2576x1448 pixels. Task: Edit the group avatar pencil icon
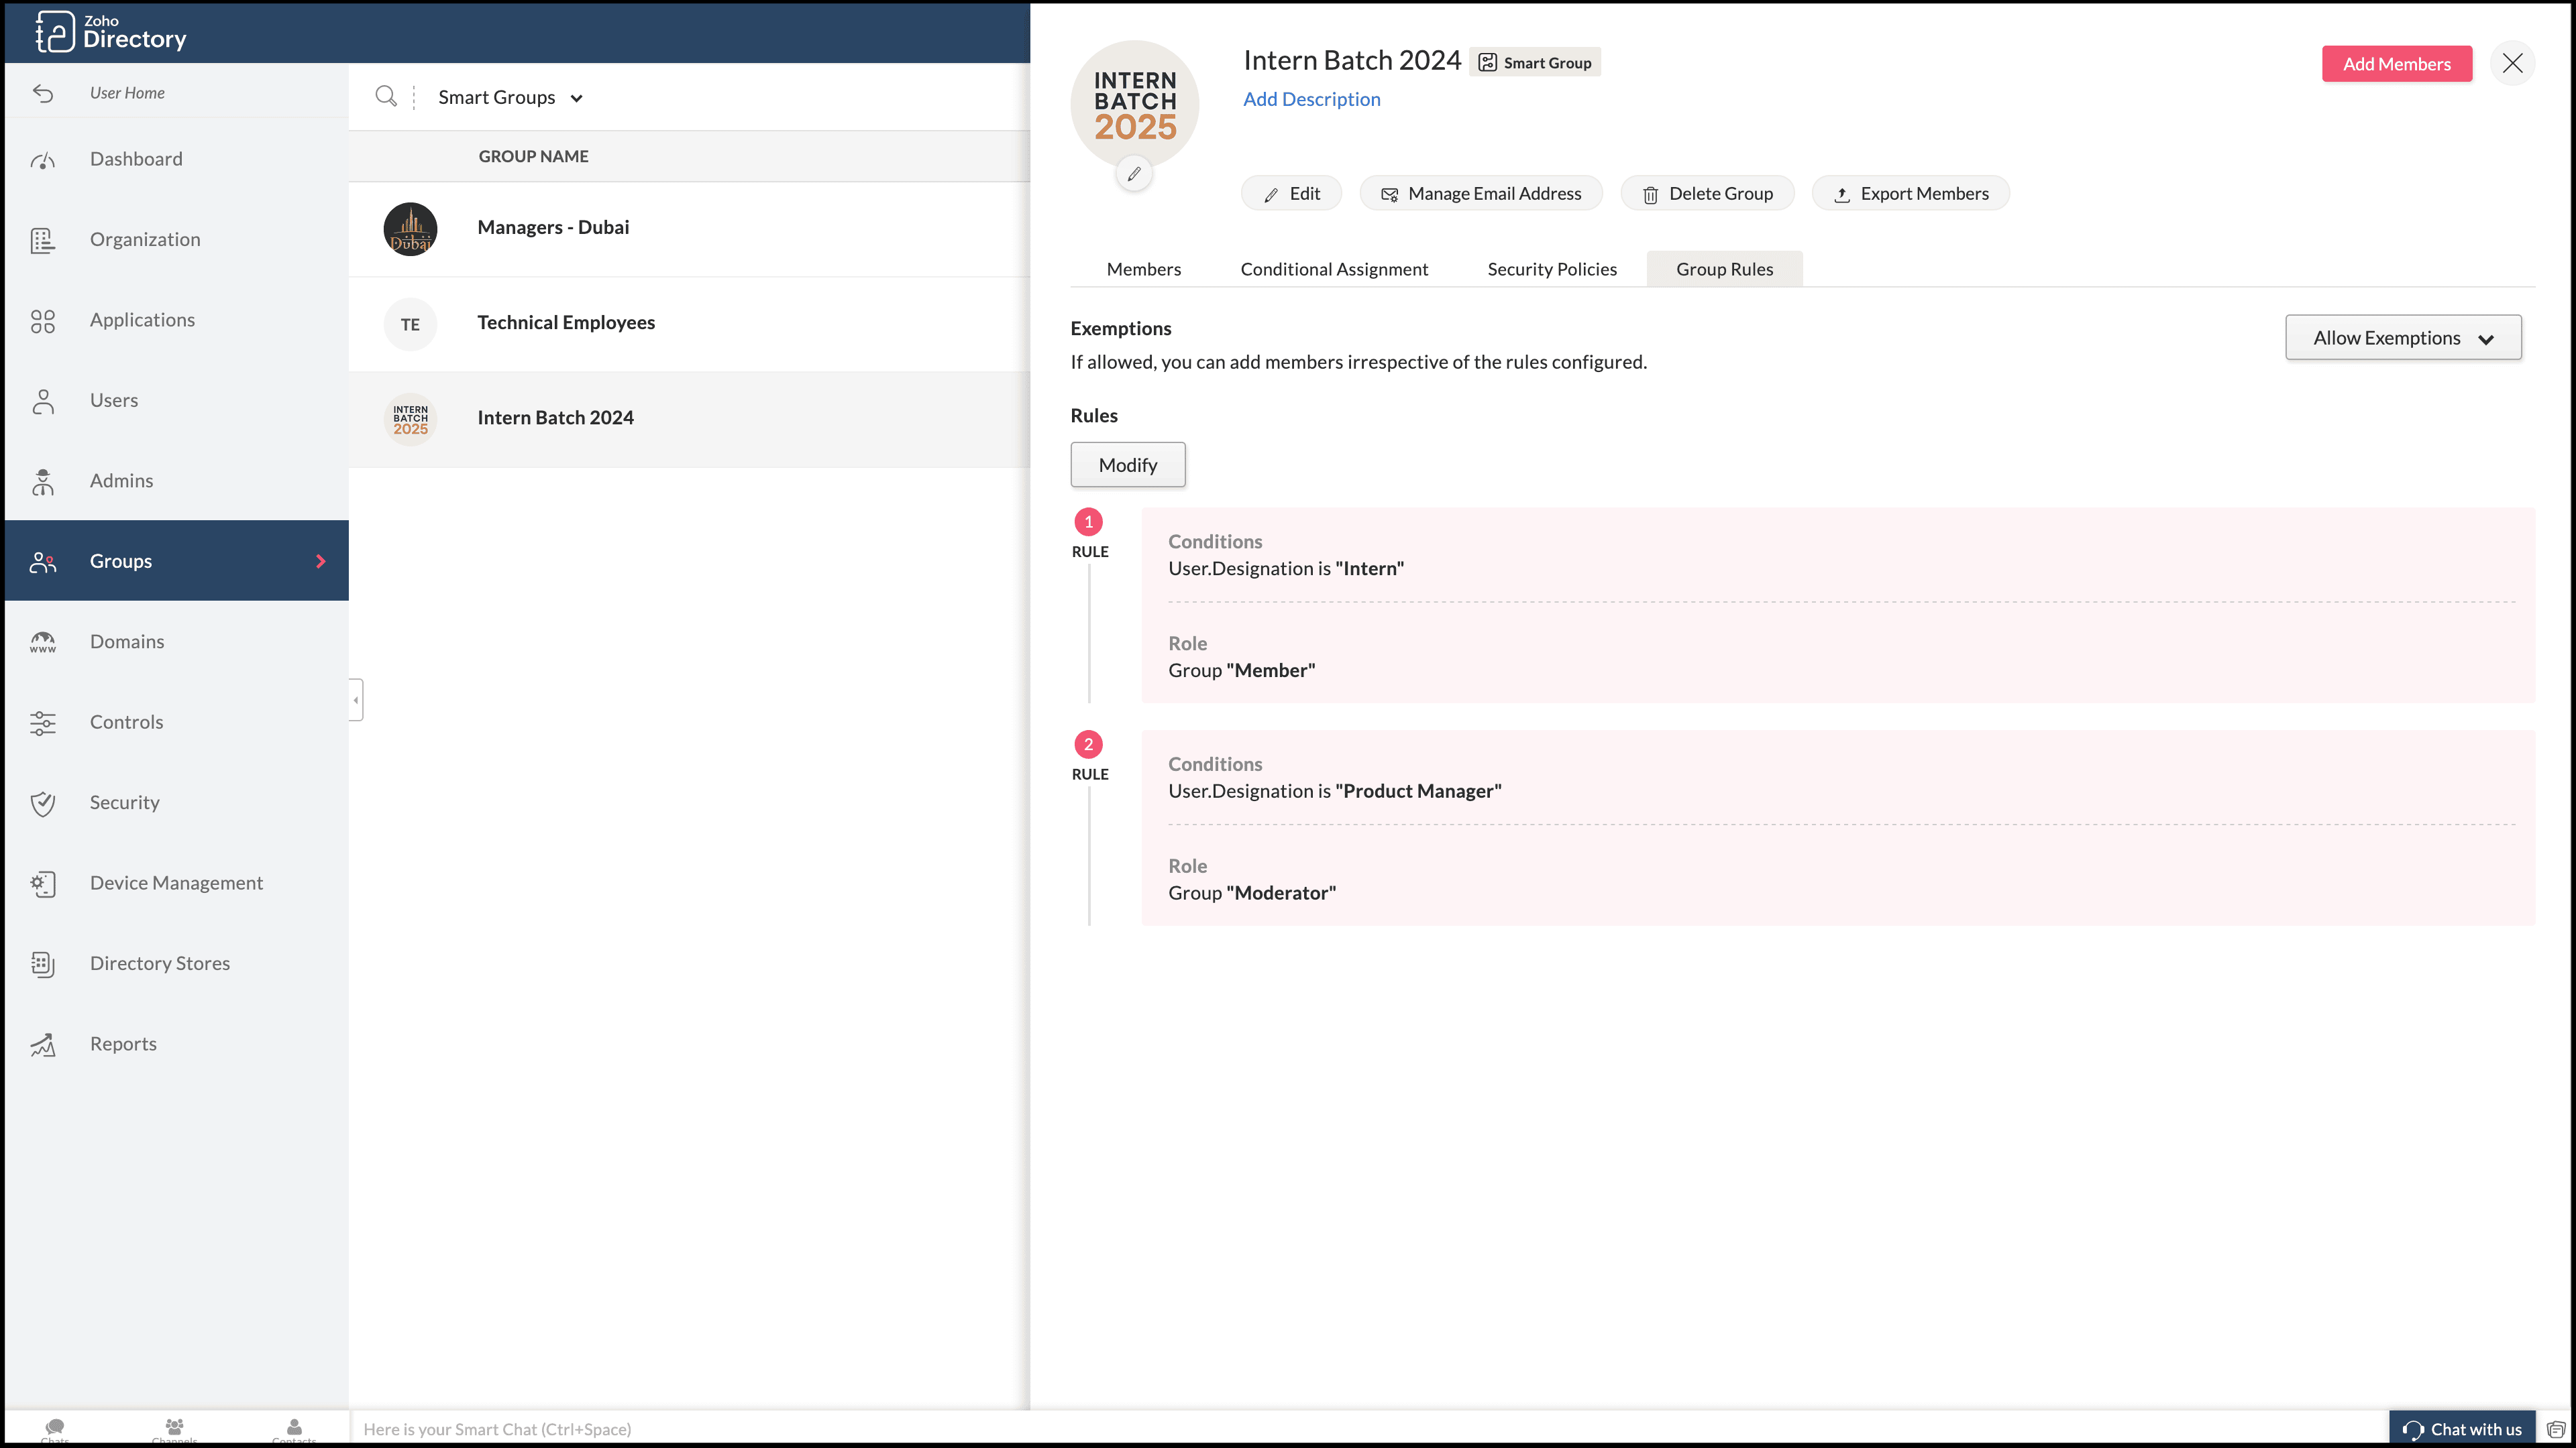1134,174
